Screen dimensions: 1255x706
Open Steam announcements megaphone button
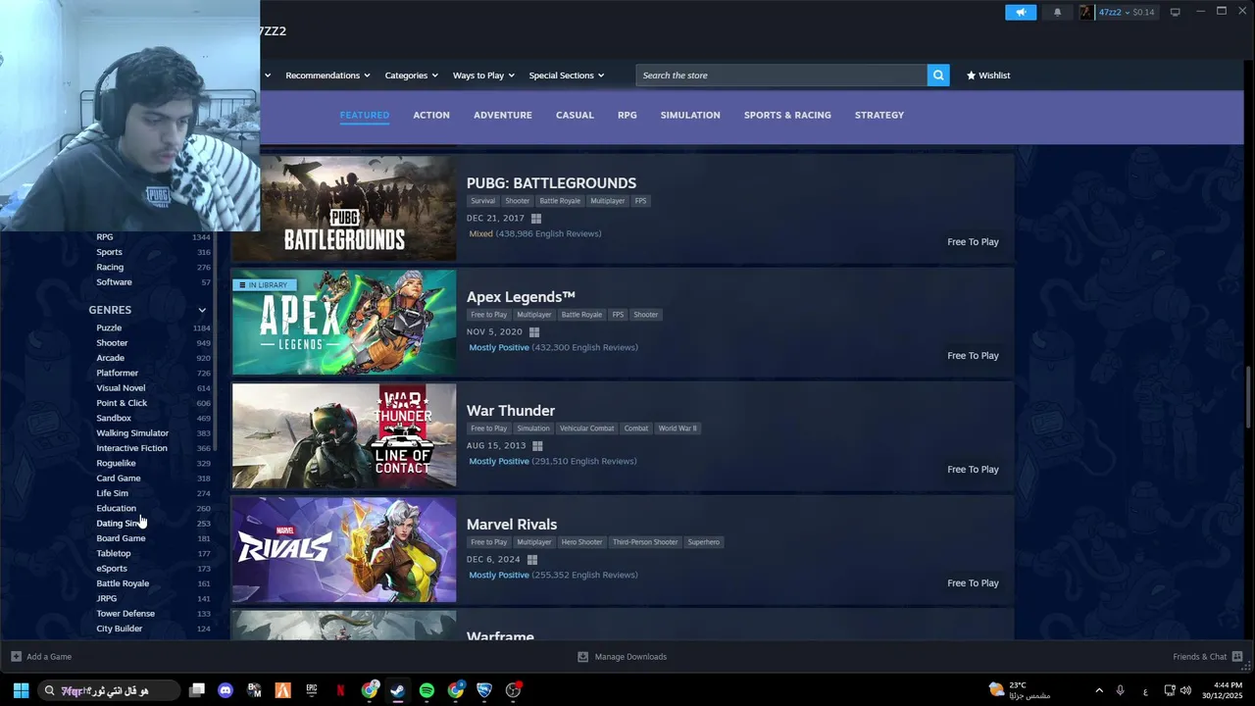tap(1020, 12)
